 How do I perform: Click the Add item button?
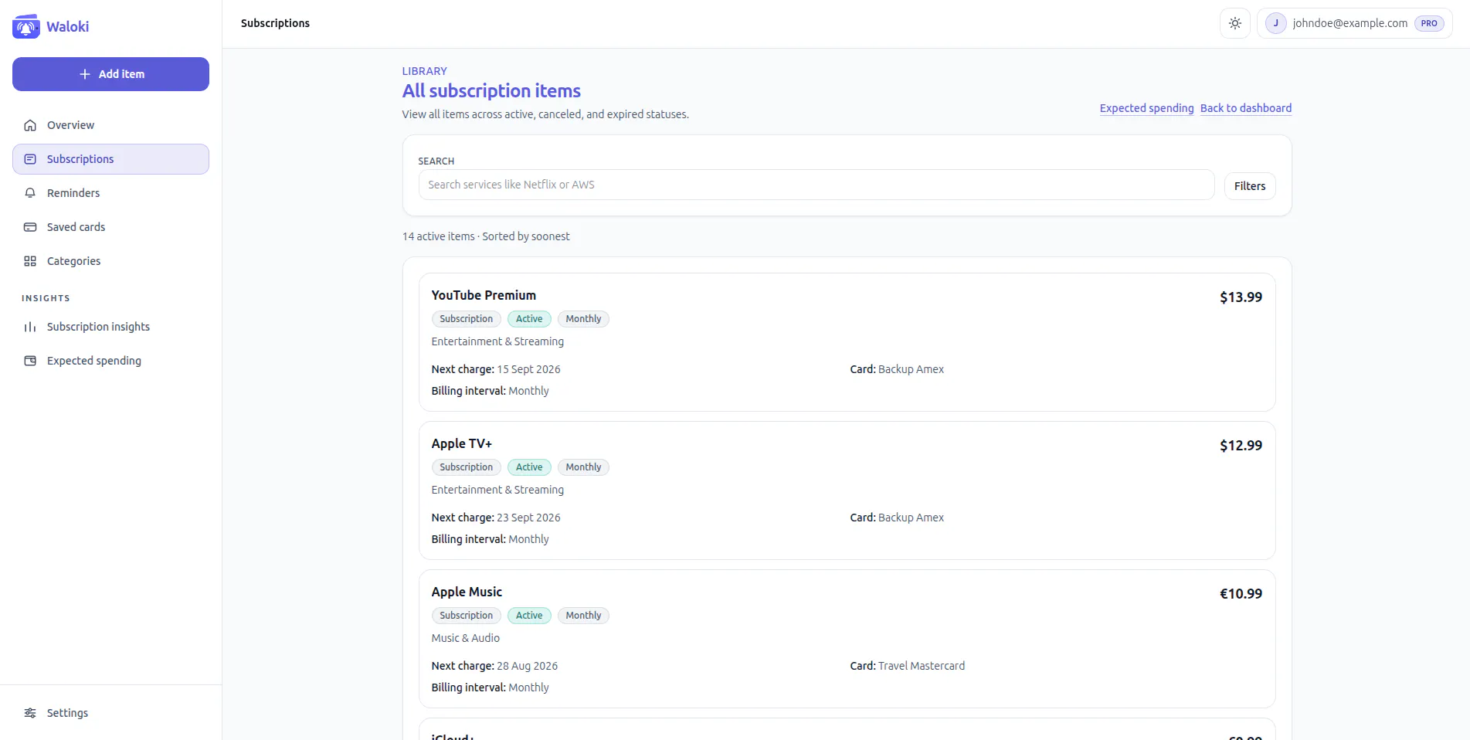point(110,74)
